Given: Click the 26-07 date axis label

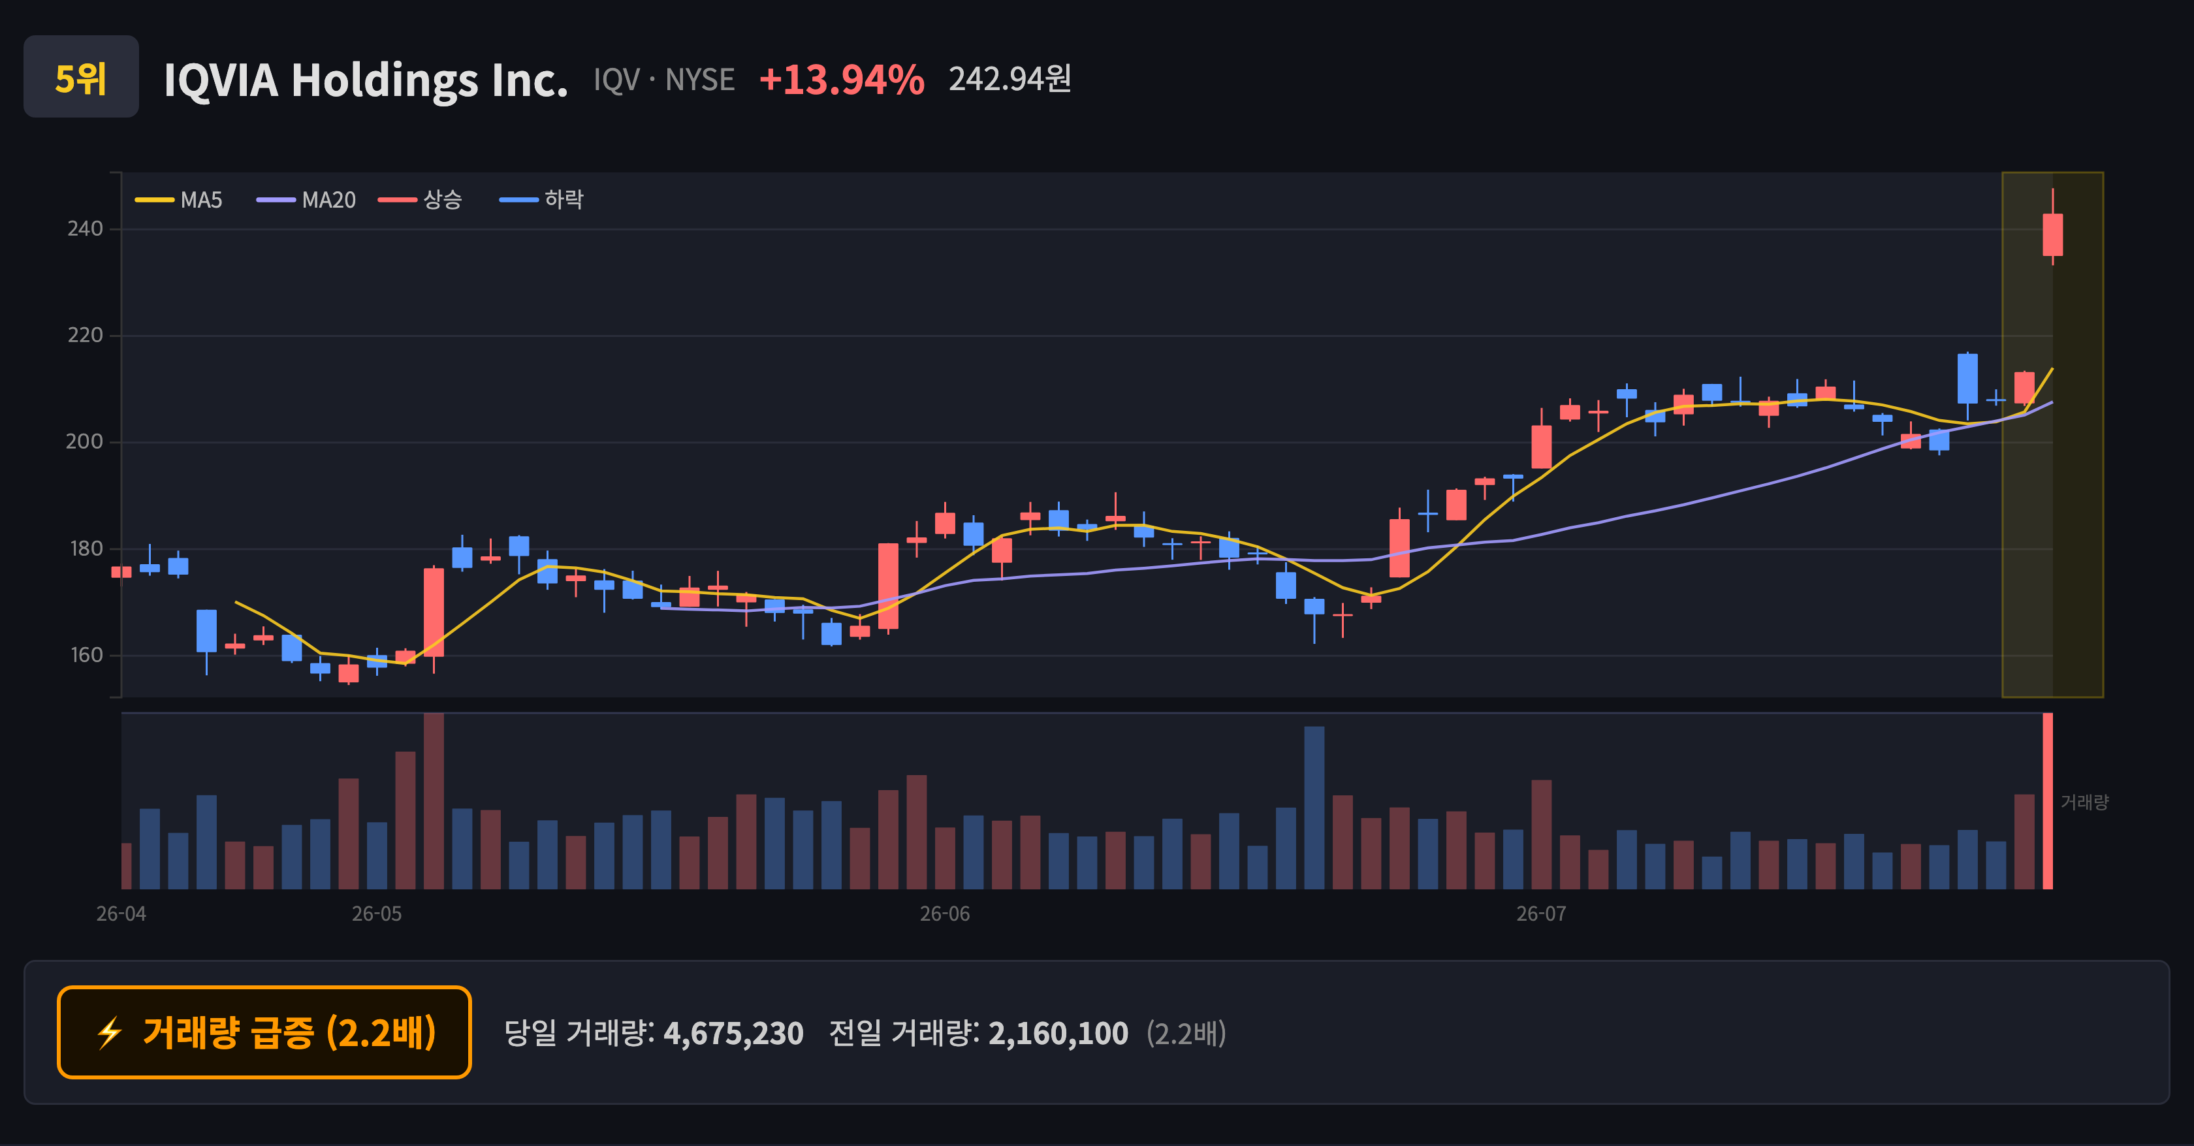Looking at the screenshot, I should (x=1541, y=914).
